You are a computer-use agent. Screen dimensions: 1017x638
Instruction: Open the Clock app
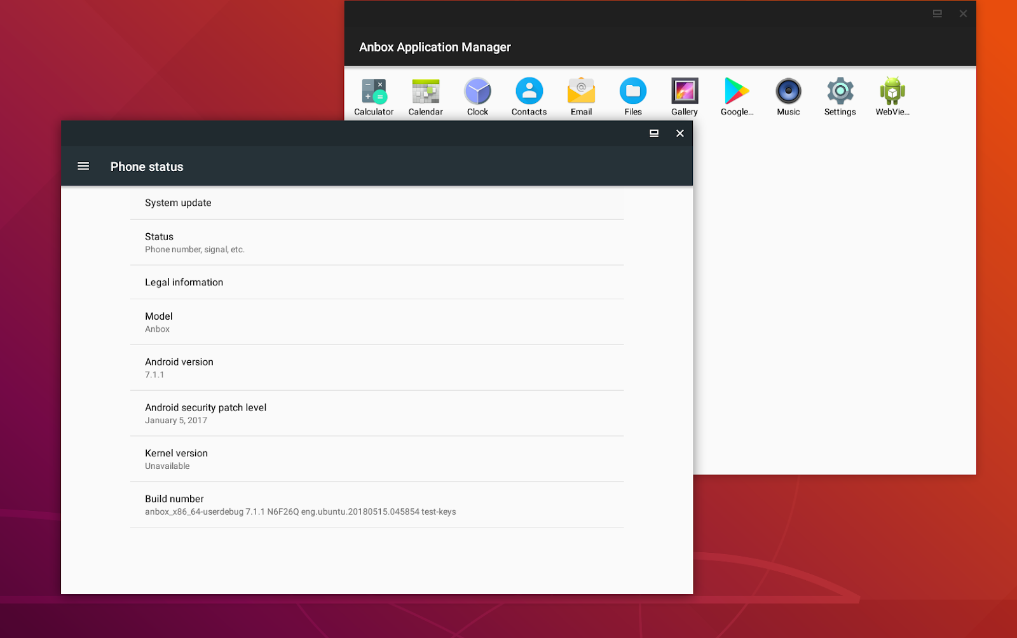click(477, 95)
